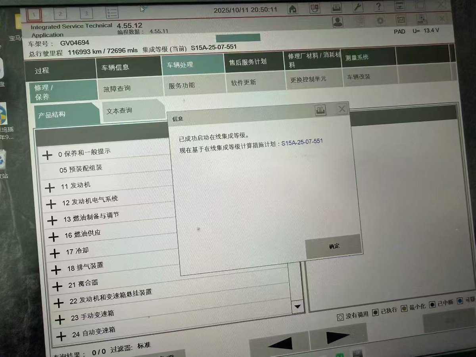Expand the 21 离合器 node
Viewport: 476px width, 357px height.
[x=58, y=286]
